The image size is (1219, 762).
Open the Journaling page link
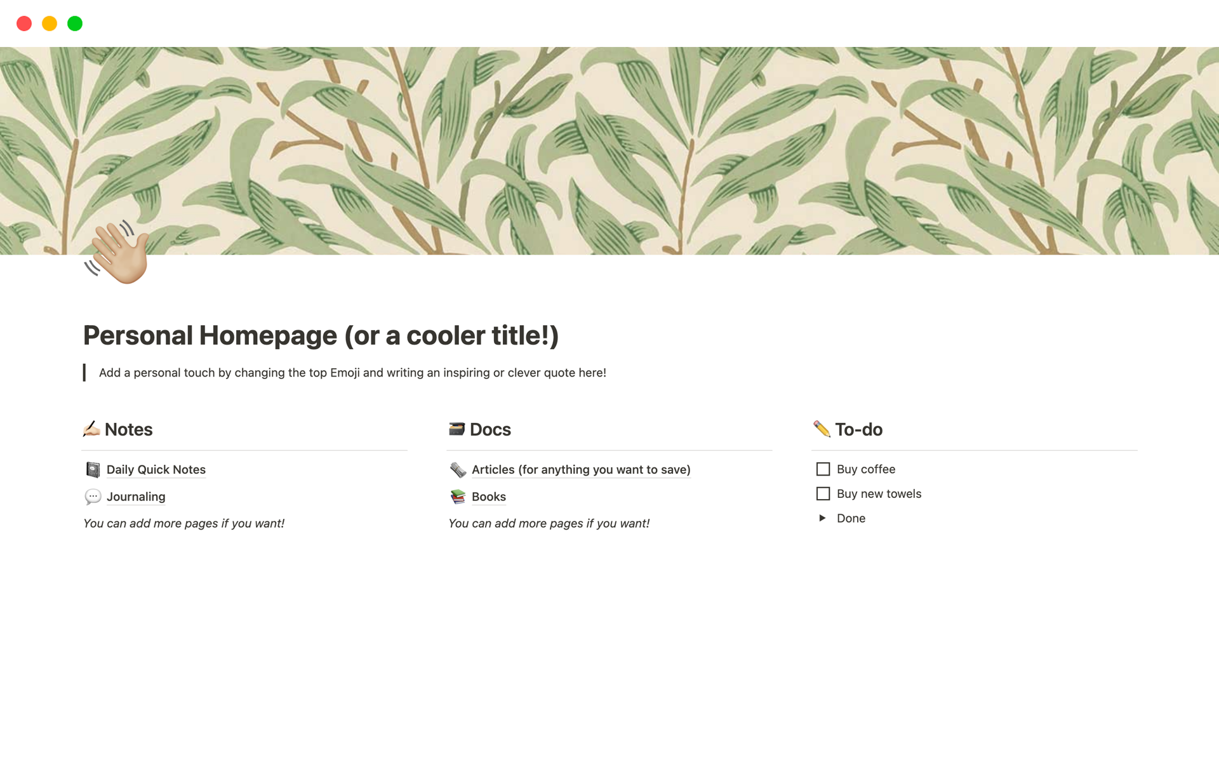tap(136, 497)
